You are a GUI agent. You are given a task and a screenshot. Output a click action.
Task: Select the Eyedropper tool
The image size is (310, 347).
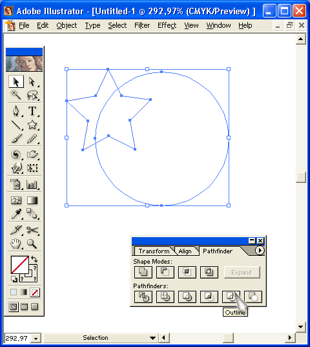click(16, 214)
